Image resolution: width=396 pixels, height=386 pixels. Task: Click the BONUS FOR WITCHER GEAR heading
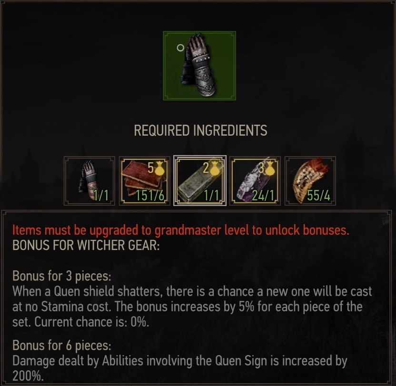[86, 245]
